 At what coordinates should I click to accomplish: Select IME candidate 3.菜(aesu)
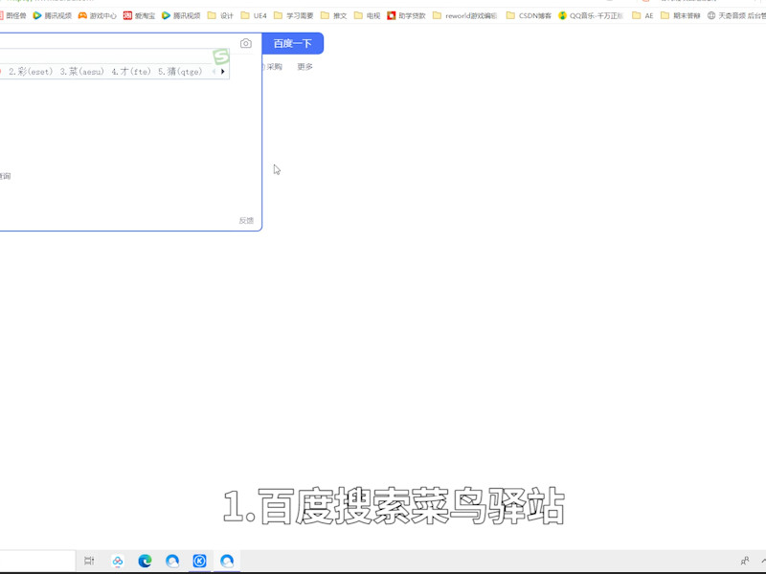coord(81,72)
